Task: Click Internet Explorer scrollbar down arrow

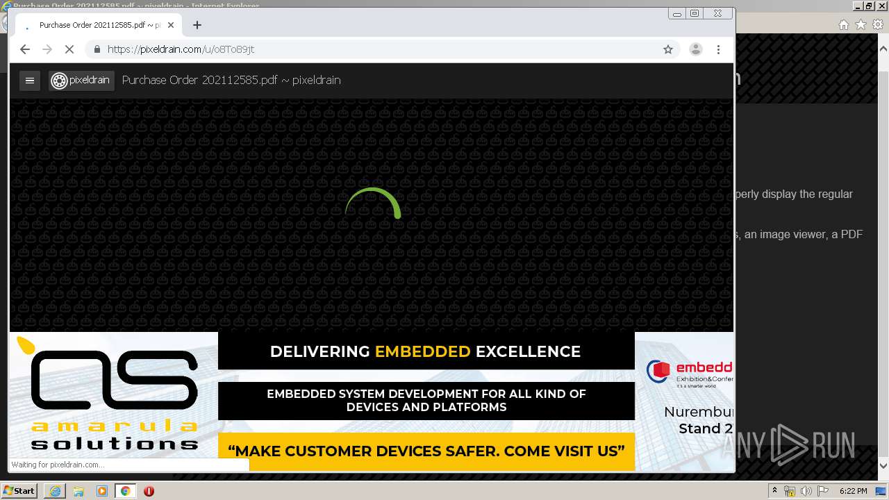Action: click(x=883, y=466)
